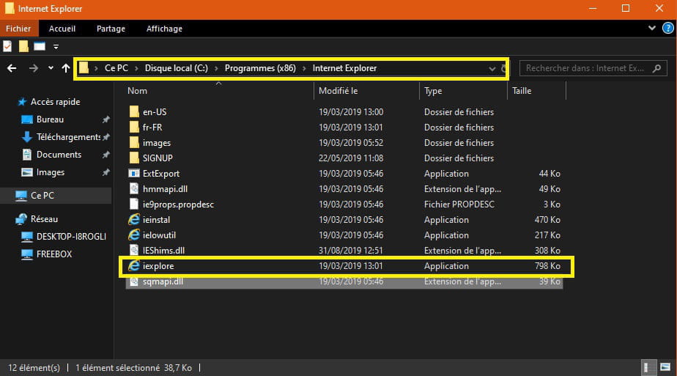Click the date 22/05/2019 11:08 of SIGNUP
This screenshot has width=677, height=376.
pos(350,158)
